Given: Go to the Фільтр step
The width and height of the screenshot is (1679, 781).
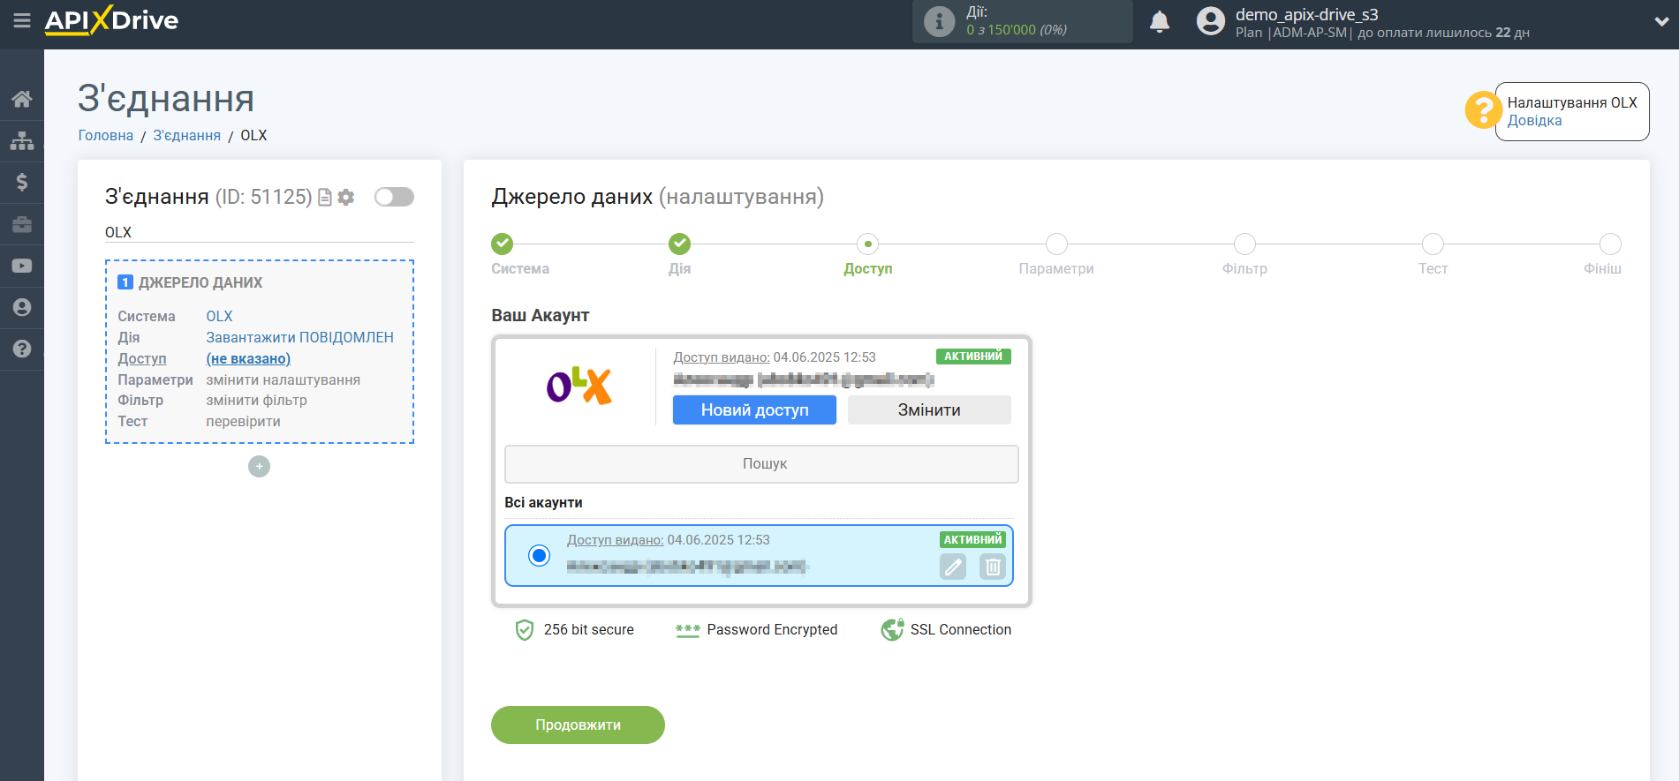Looking at the screenshot, I should click(1244, 244).
